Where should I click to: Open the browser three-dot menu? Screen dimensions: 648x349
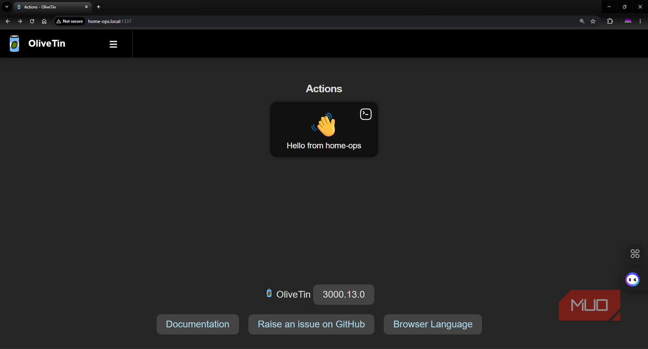click(x=640, y=21)
